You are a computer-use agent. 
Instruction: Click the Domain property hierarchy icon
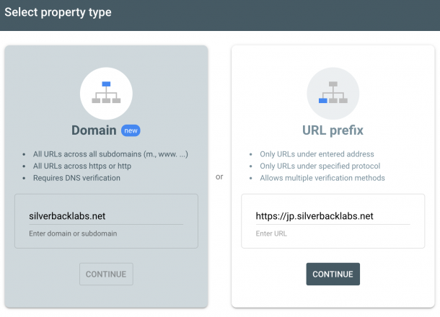click(106, 94)
